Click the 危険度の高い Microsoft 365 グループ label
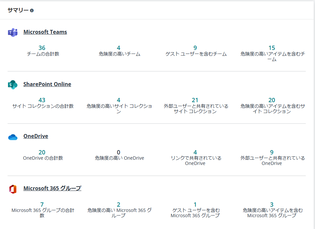This screenshot has width=315, height=229. pos(119,213)
